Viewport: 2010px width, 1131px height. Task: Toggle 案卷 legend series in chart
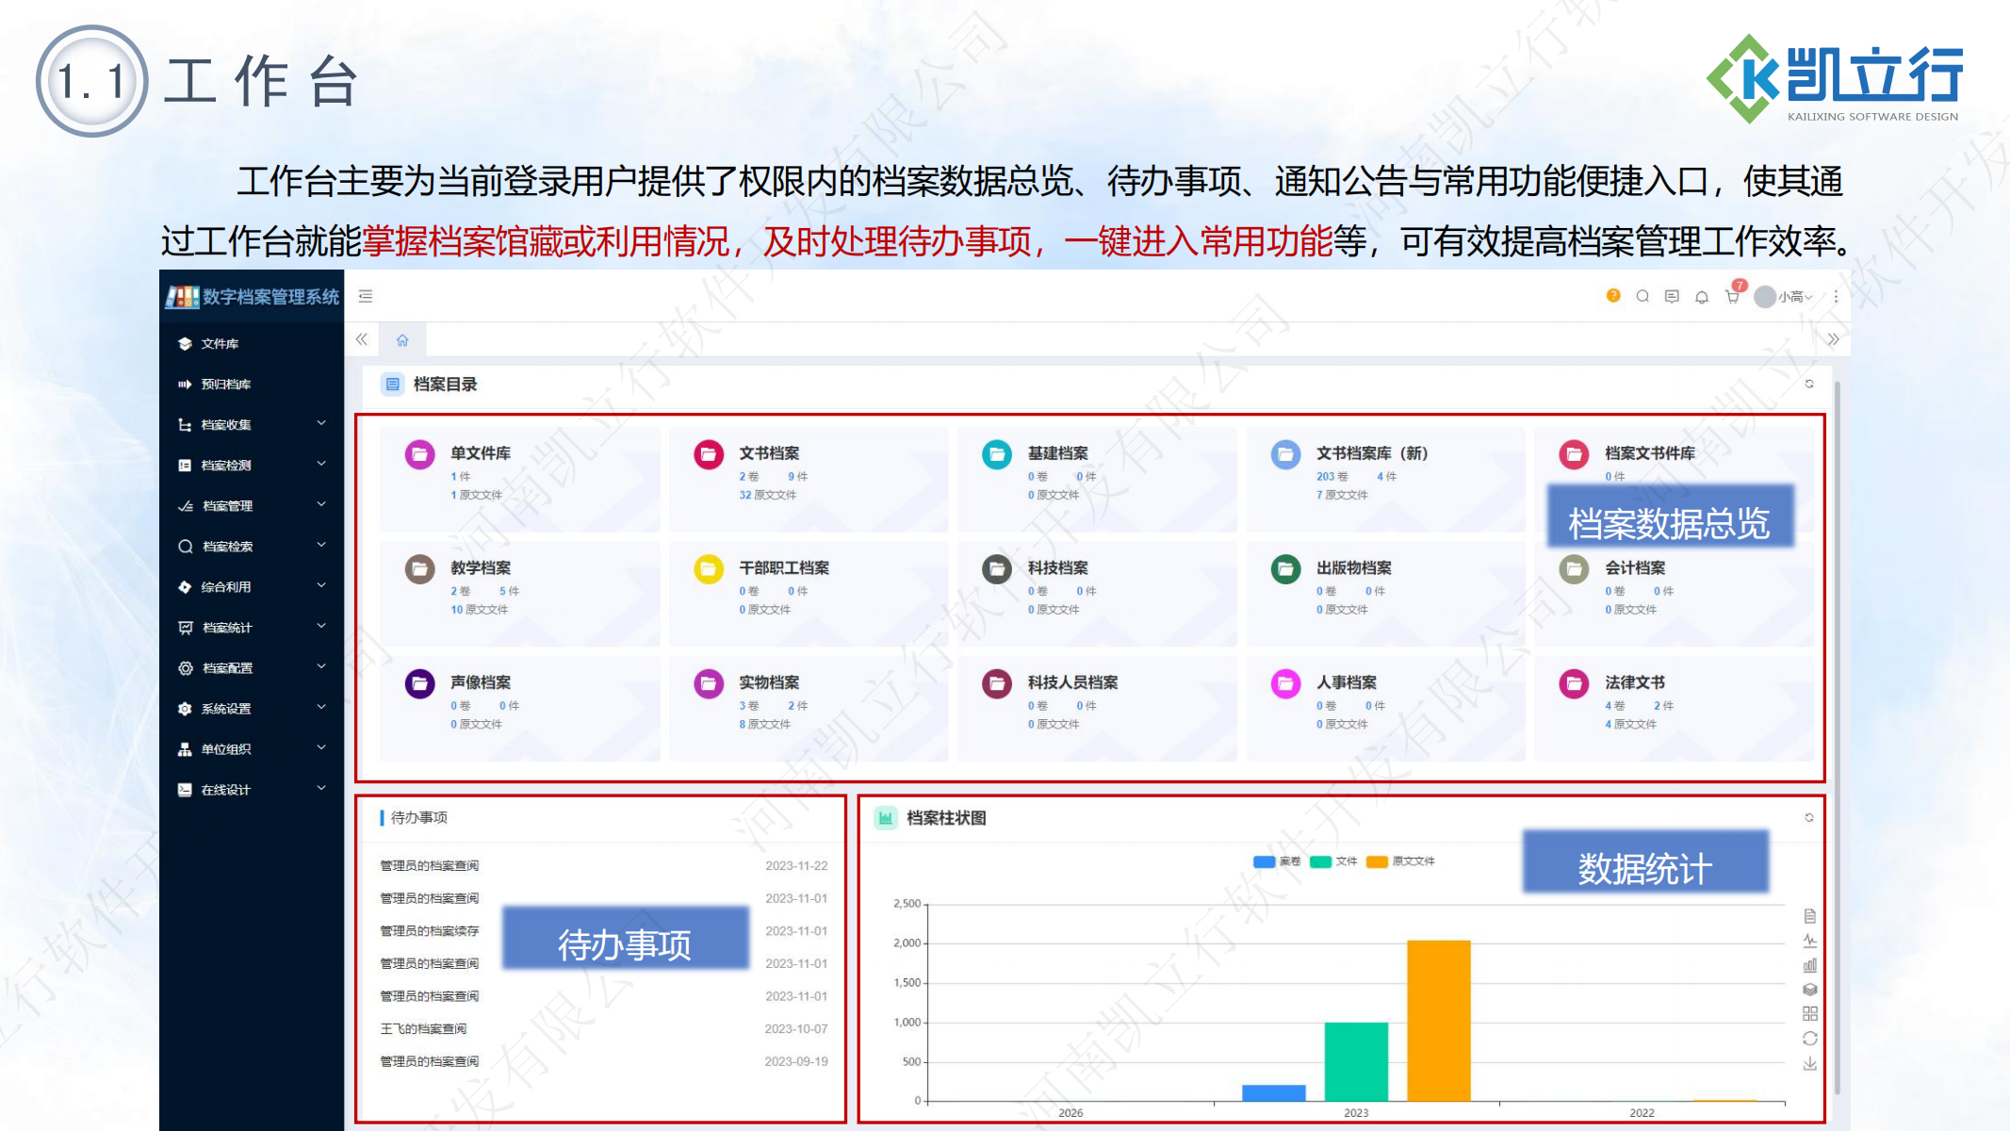1277,861
